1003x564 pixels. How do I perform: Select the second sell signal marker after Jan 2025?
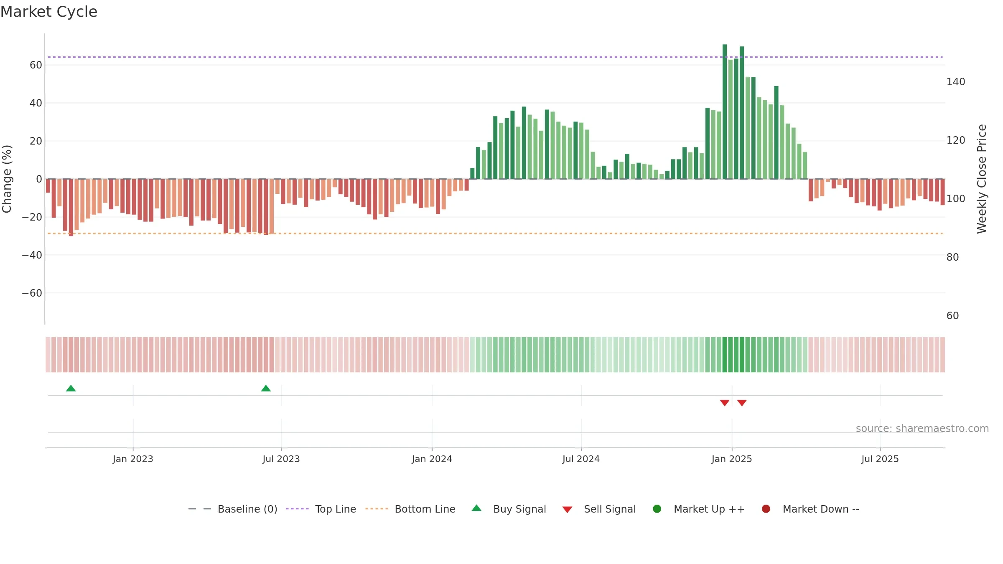(x=742, y=403)
